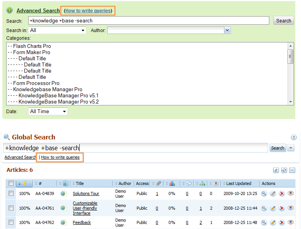This screenshot has width=301, height=229.
Task: Click pencil edit icon for Feedback article
Action: [x=273, y=222]
